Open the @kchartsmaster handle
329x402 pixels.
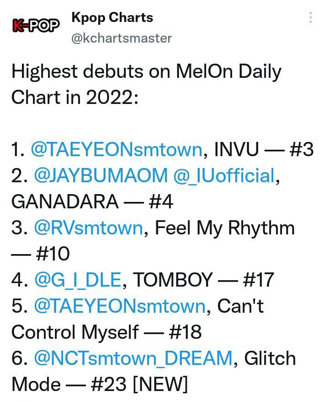pos(122,38)
